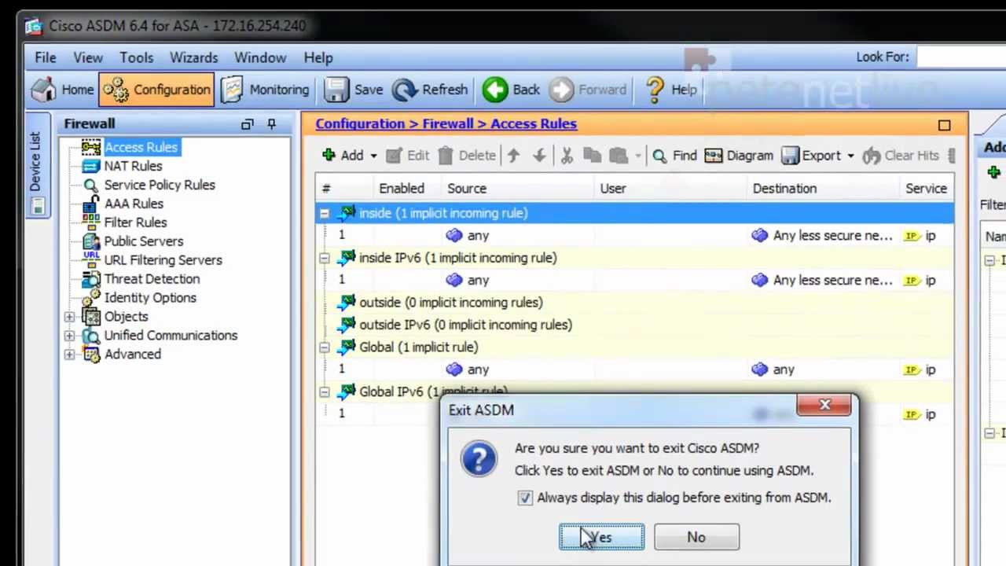The image size is (1006, 566).
Task: Uncheck Always display this dialog checkbox
Action: (x=525, y=498)
